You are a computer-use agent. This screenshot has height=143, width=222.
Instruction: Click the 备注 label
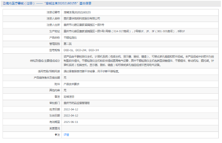57,97
